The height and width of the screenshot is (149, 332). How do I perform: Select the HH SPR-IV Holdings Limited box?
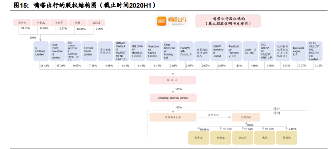[x=137, y=51]
